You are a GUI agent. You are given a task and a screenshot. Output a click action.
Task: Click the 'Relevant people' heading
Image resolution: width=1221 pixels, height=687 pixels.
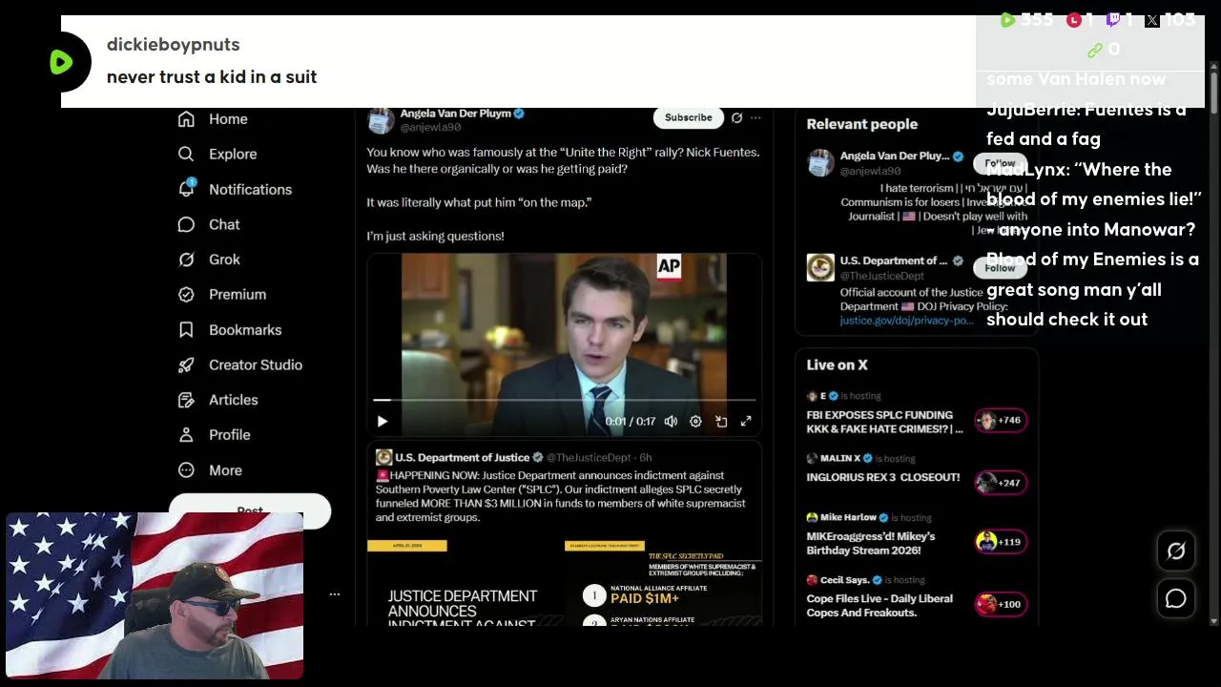pyautogui.click(x=861, y=124)
